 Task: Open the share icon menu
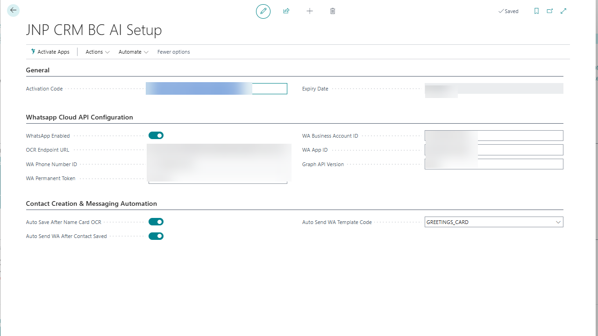tap(286, 11)
